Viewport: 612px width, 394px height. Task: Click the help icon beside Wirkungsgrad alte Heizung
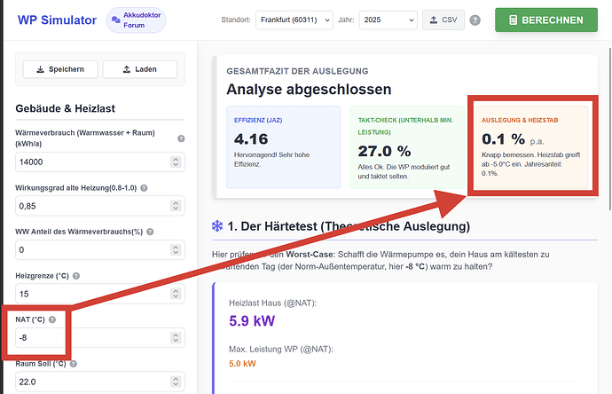coord(144,188)
